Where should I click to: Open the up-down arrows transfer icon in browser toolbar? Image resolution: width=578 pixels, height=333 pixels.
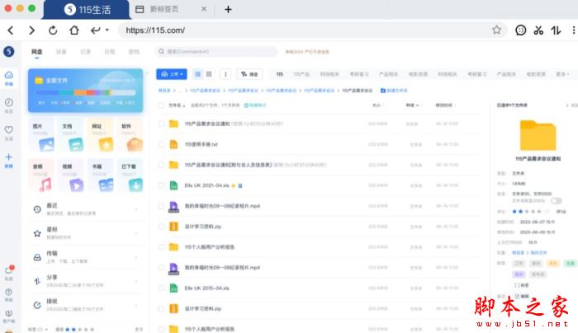point(556,30)
